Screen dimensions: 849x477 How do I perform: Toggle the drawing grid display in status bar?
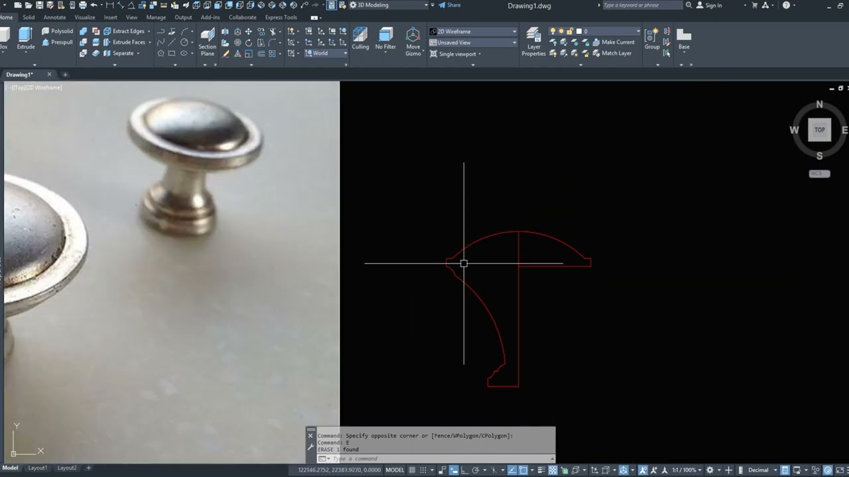[x=413, y=470]
